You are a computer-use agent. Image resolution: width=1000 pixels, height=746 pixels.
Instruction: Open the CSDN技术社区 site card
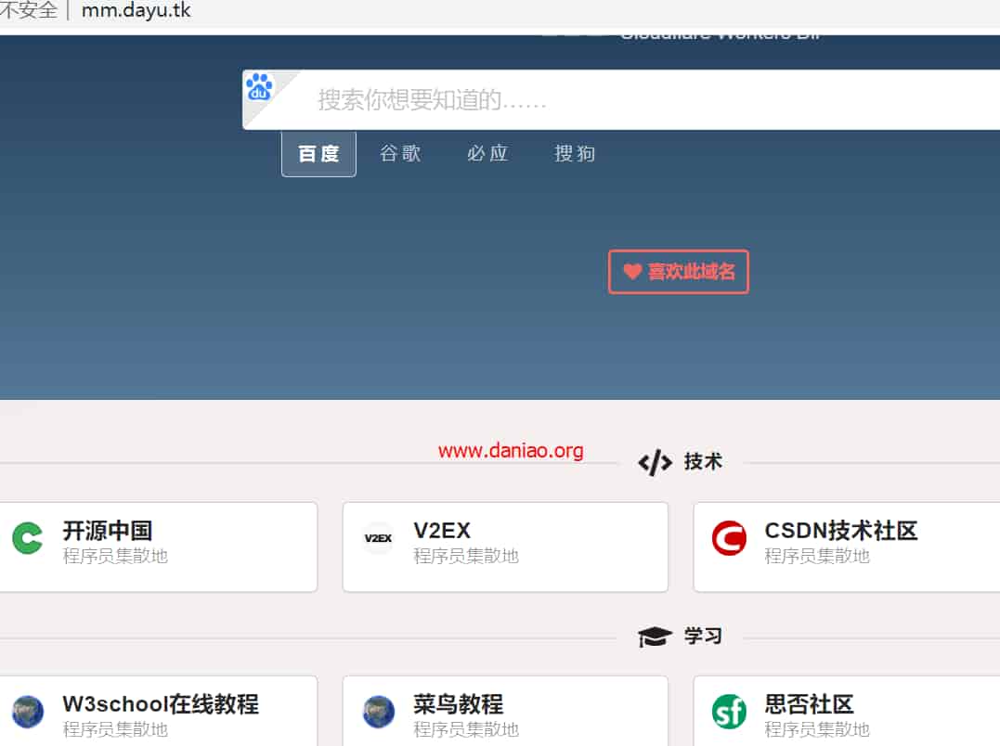tap(847, 547)
